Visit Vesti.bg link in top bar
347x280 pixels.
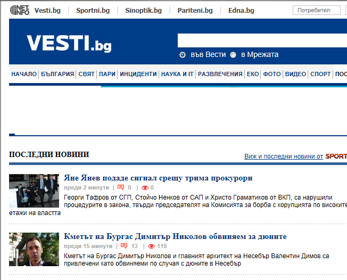click(x=47, y=11)
